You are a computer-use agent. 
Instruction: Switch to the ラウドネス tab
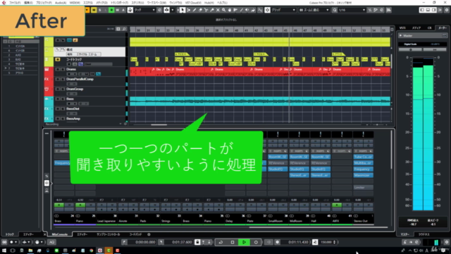tap(424, 234)
